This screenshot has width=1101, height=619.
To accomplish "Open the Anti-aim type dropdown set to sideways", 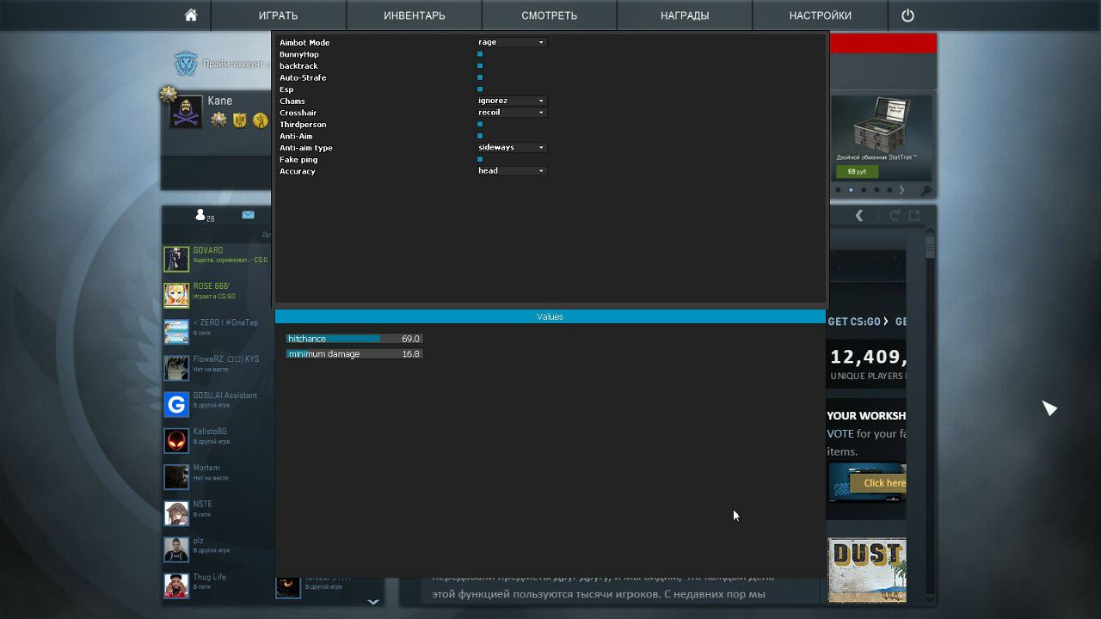I will pyautogui.click(x=512, y=148).
